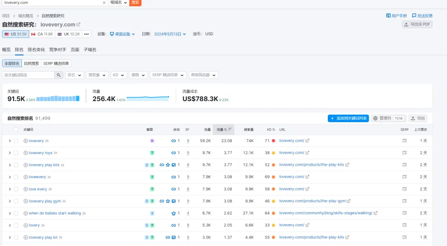Open the SERP features filter dropdown
Screen dimensions: 447x246
[168, 75]
